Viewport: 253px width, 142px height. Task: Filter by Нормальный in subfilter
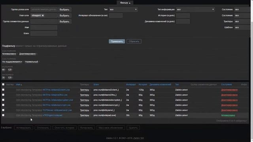click(x=31, y=62)
